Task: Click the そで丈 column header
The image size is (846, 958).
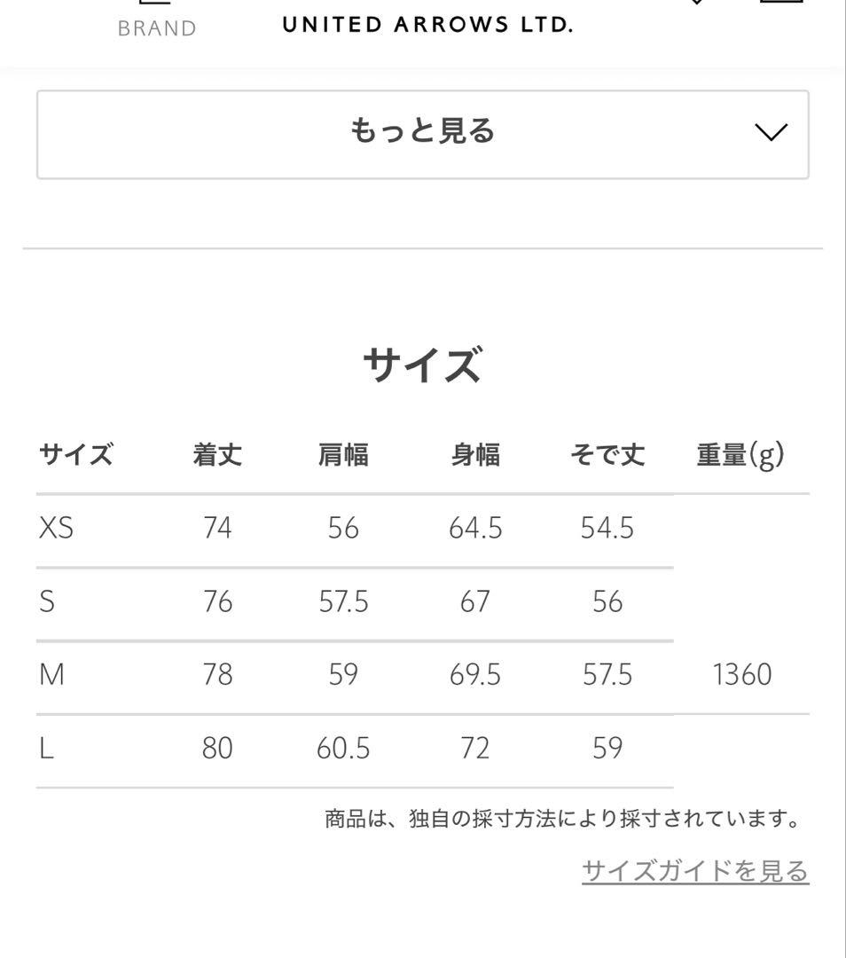Action: tap(607, 454)
